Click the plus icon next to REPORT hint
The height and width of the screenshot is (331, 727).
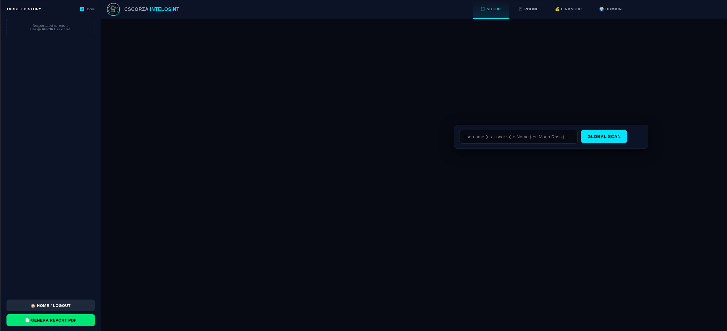point(39,29)
